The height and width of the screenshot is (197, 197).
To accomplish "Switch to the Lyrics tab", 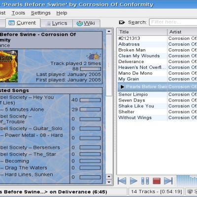I will [57, 23].
